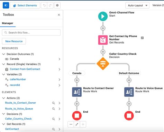Image resolution: width=164 pixels, height=132 pixels.
Task: Redo the last flow change
Action: [x=50, y=6]
